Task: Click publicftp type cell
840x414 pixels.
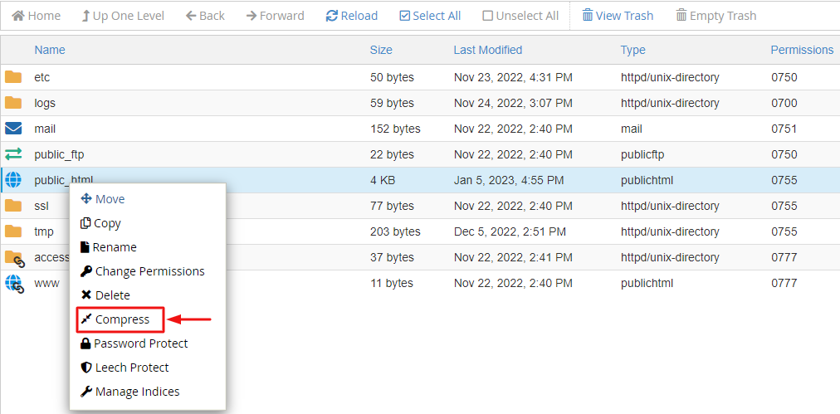Action: (x=643, y=154)
